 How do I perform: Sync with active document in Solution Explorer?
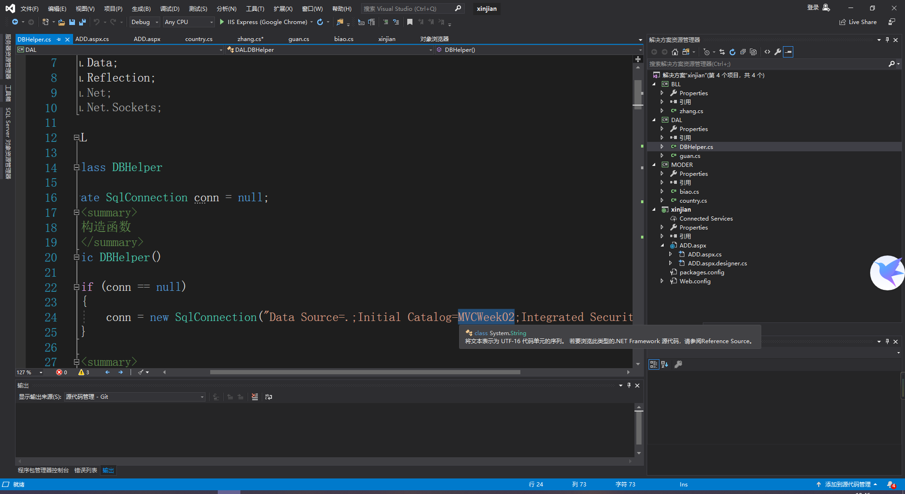[x=722, y=52]
